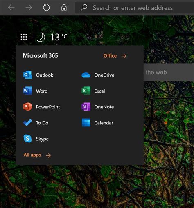The image size is (194, 208).
Task: Open the Skype label
Action: point(42,139)
